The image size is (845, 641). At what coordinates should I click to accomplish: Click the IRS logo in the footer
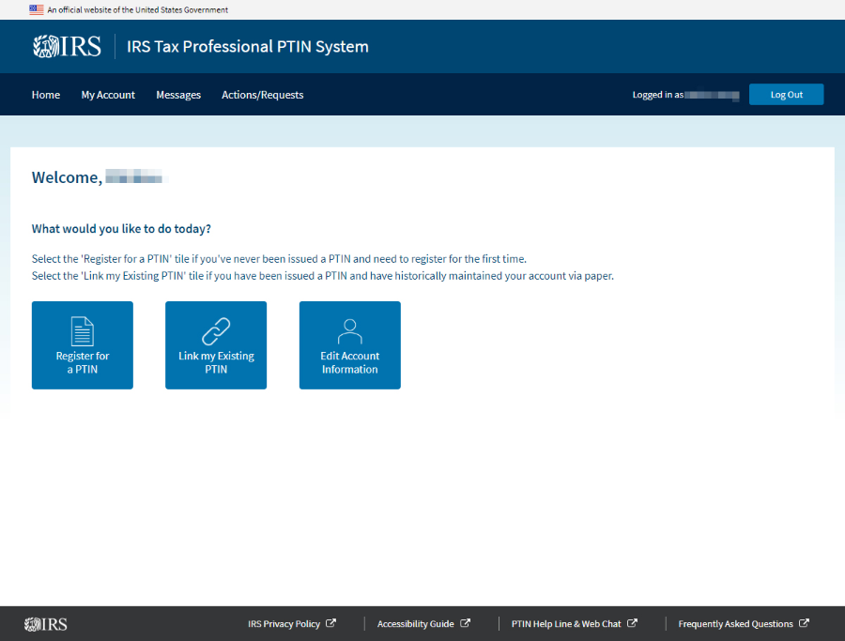46,624
